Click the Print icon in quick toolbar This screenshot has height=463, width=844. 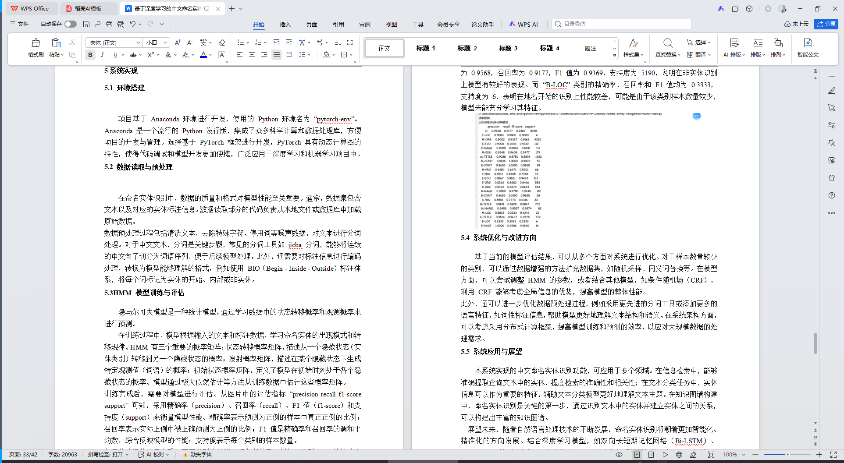[109, 24]
